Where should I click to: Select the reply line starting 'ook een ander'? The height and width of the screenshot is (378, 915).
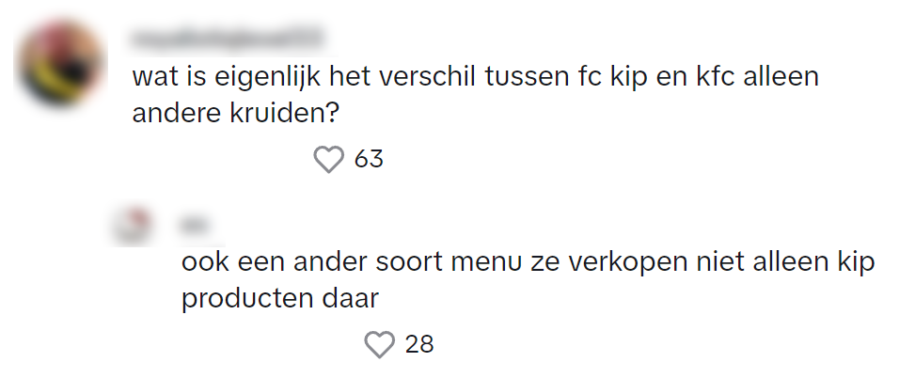tap(528, 262)
